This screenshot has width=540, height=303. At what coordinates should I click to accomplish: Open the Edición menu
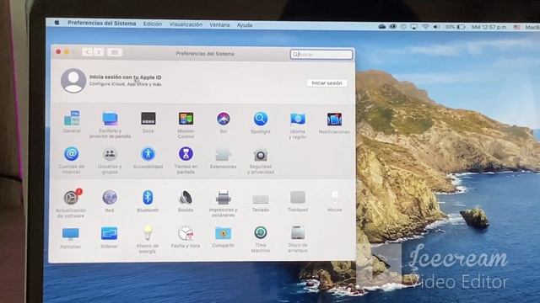tap(153, 24)
